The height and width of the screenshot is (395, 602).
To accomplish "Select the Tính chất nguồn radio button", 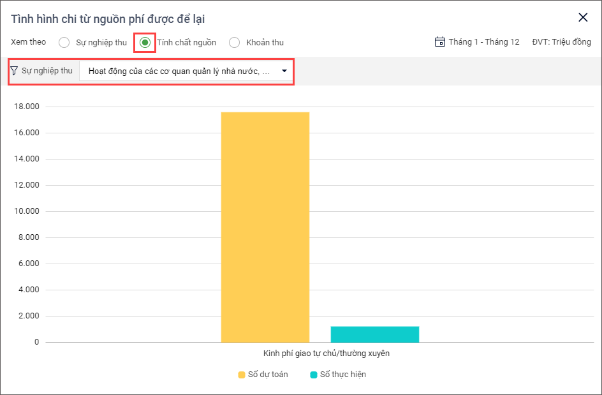I will pos(145,43).
